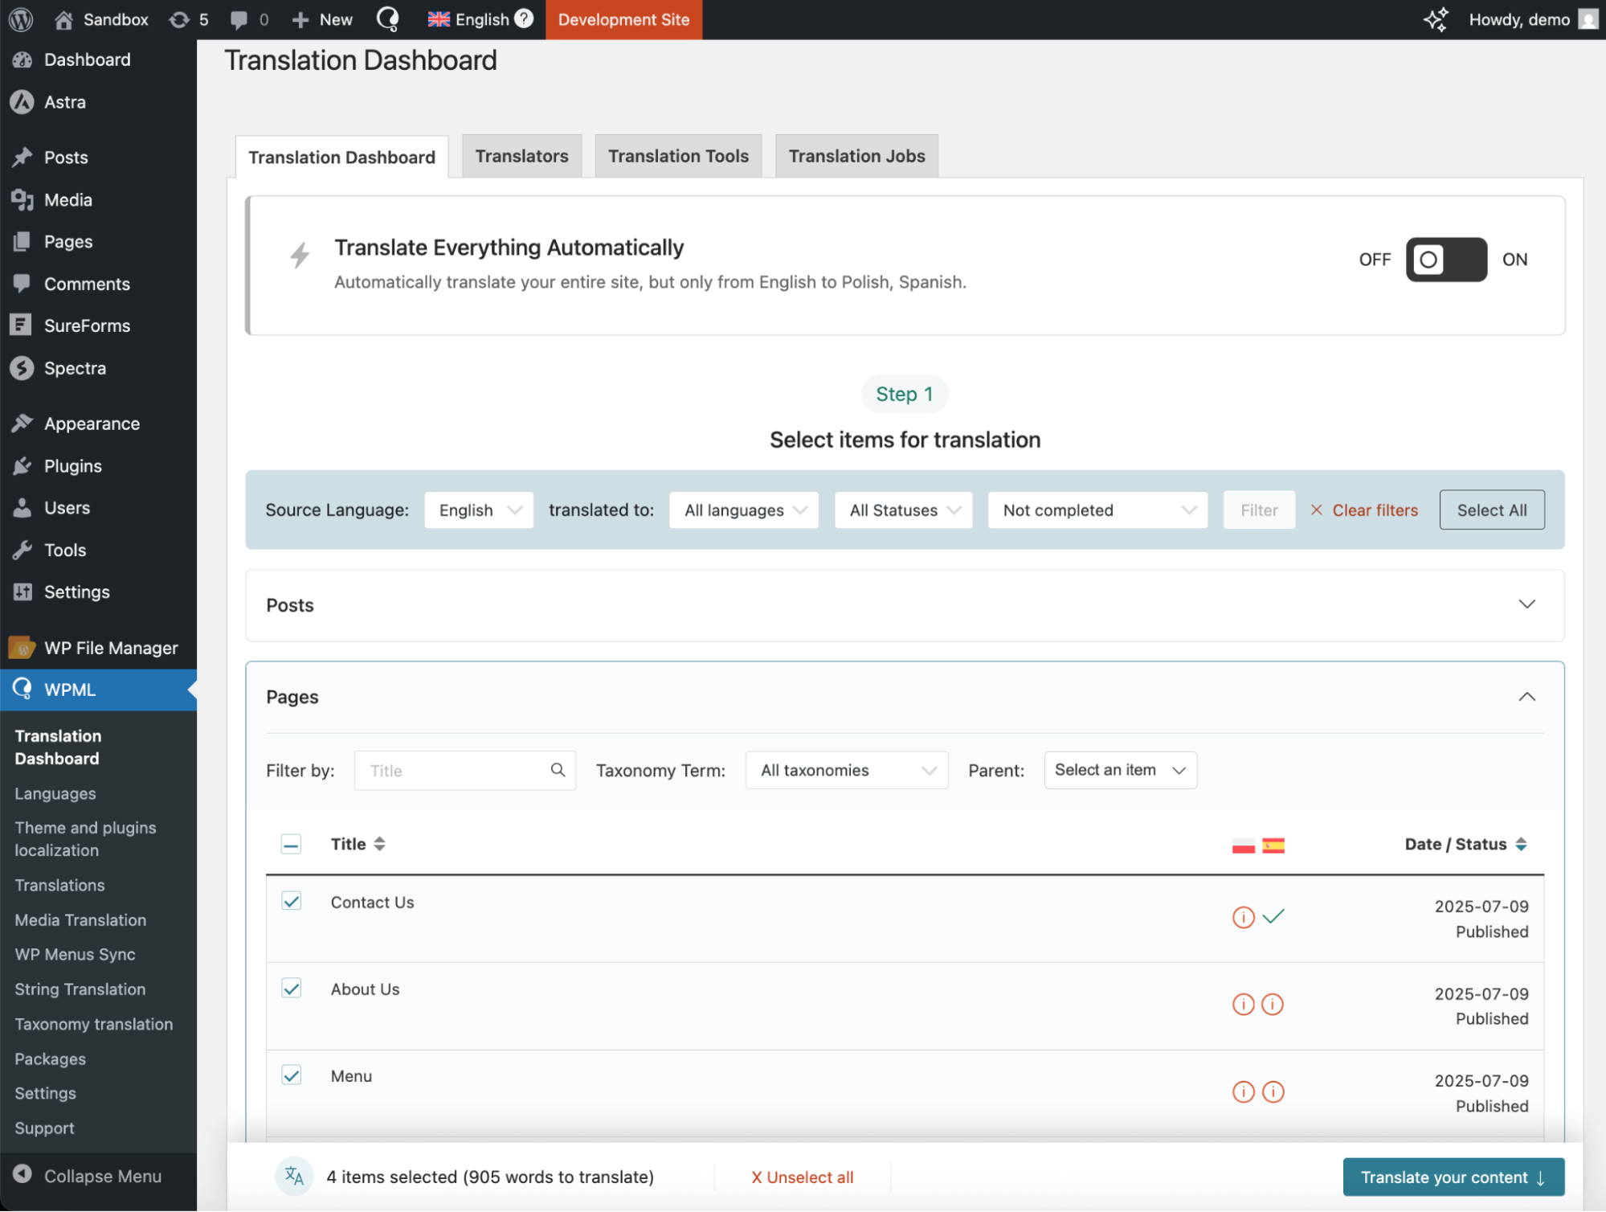Screen dimensions: 1606x1212
Task: Click the Spanish completed checkmark for Contact Us
Action: point(1273,916)
